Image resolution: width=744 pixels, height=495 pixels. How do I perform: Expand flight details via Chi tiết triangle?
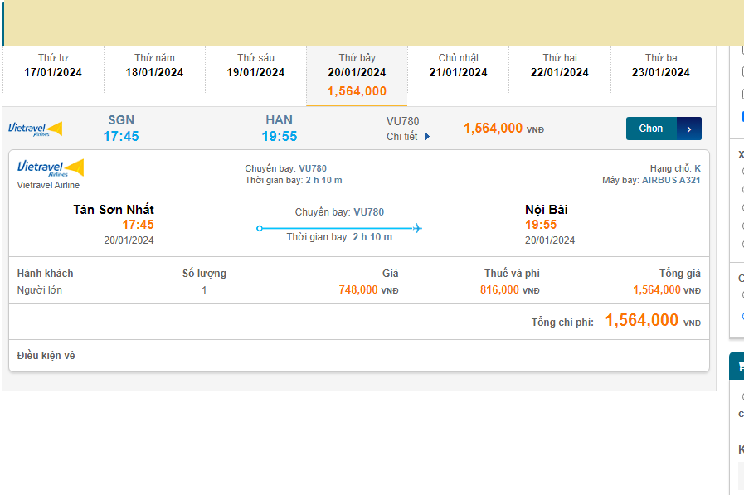click(x=428, y=137)
